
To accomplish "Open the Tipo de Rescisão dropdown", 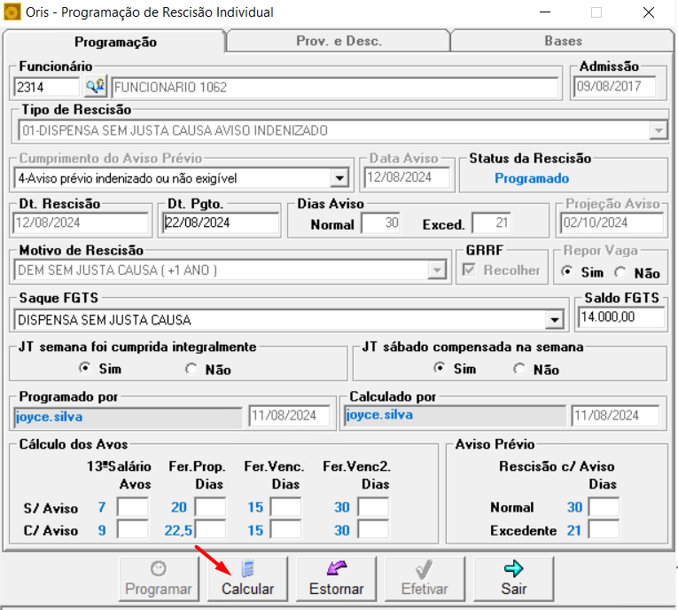I will [x=658, y=131].
